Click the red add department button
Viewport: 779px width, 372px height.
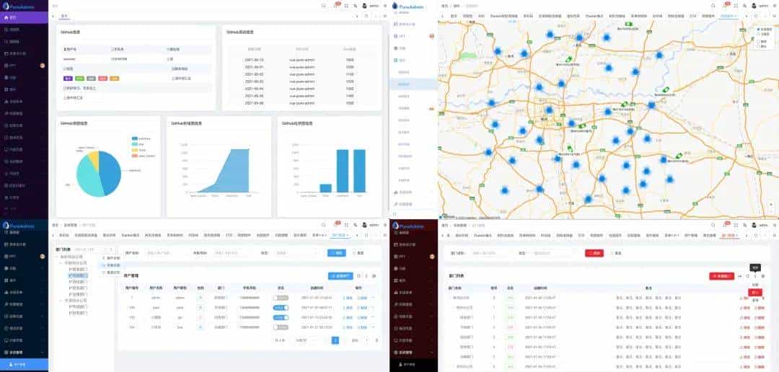(721, 276)
